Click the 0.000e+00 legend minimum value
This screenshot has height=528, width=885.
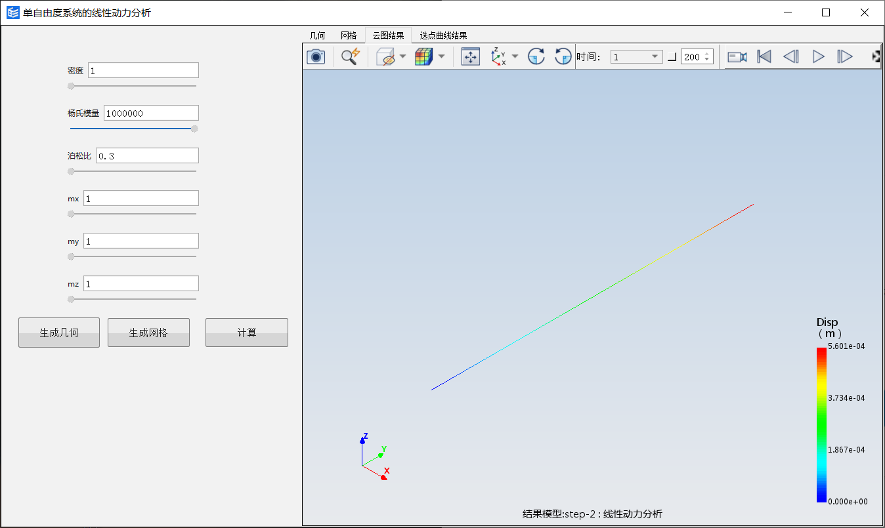(x=848, y=502)
